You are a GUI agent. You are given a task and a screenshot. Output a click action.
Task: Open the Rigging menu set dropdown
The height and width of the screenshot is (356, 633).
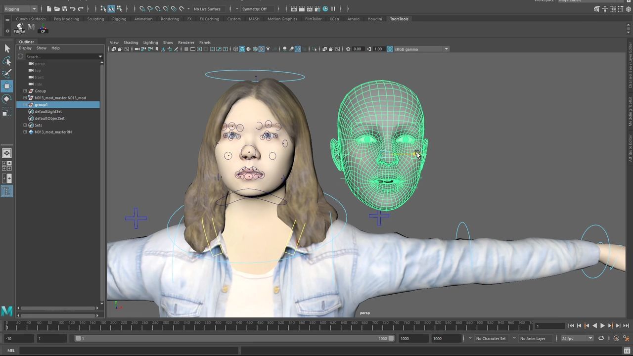[20, 9]
